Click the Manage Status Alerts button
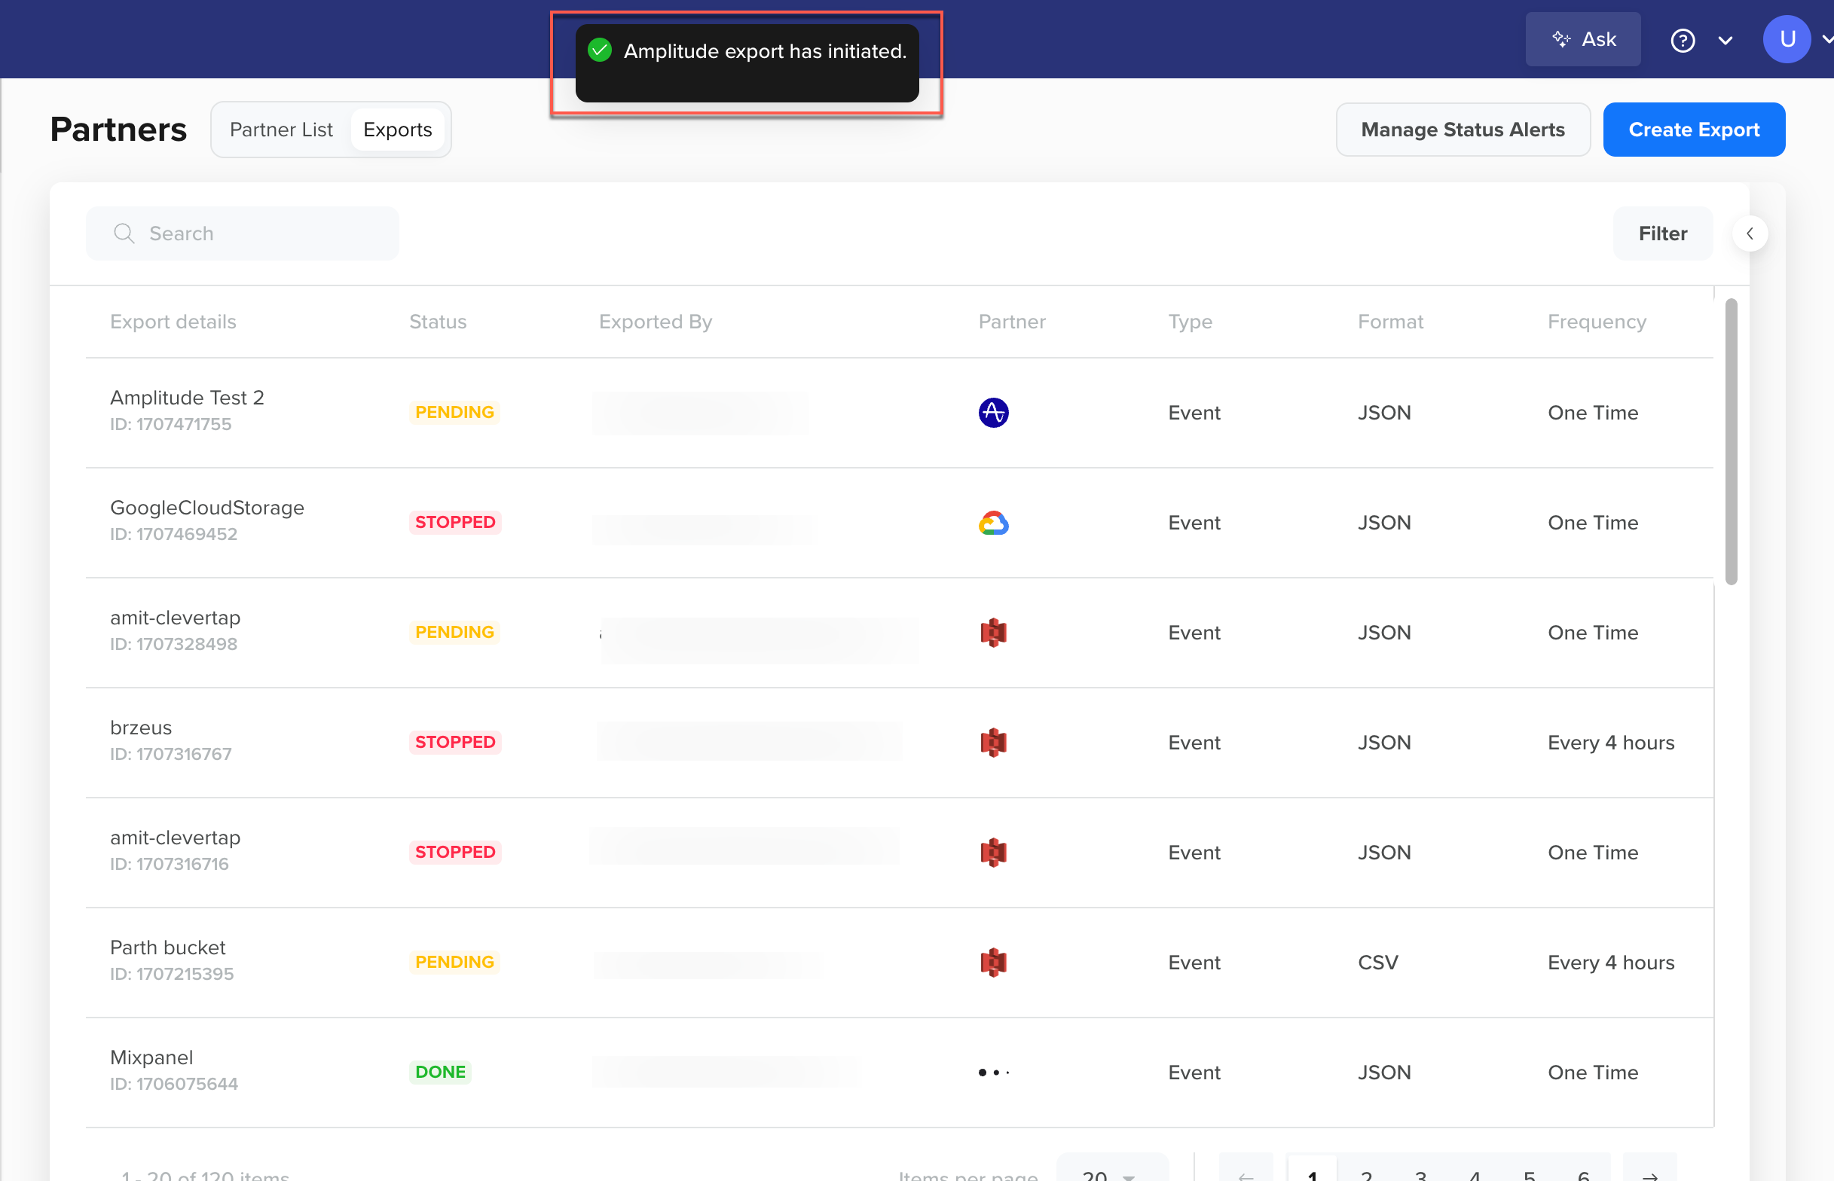 pyautogui.click(x=1464, y=130)
